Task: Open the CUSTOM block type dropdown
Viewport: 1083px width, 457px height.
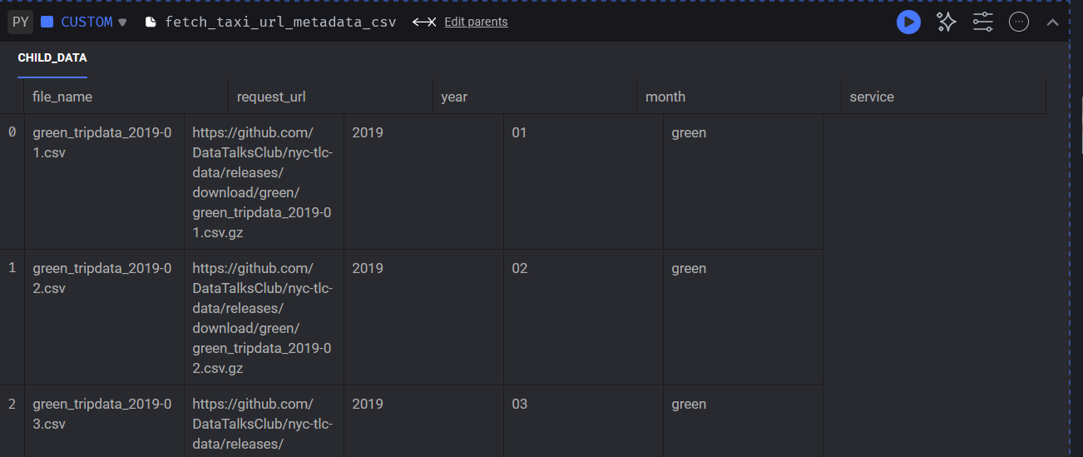Action: pyautogui.click(x=94, y=22)
